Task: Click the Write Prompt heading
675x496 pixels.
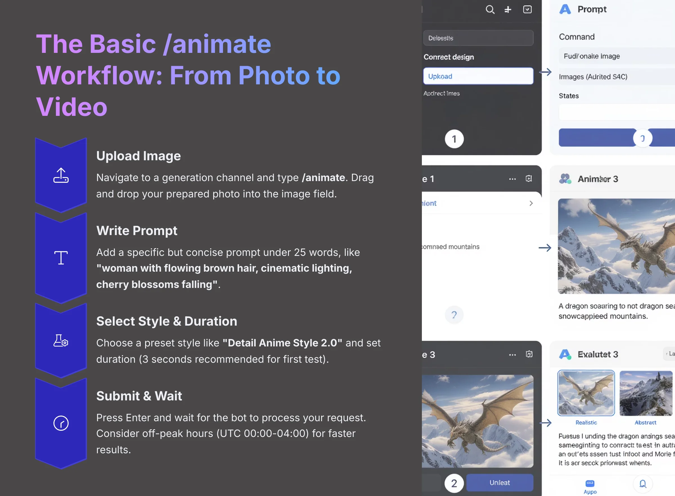Action: coord(137,231)
